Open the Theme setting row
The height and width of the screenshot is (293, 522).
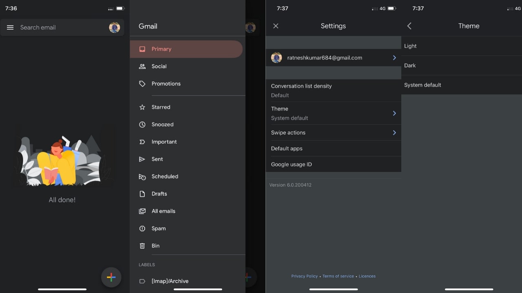tap(334, 113)
